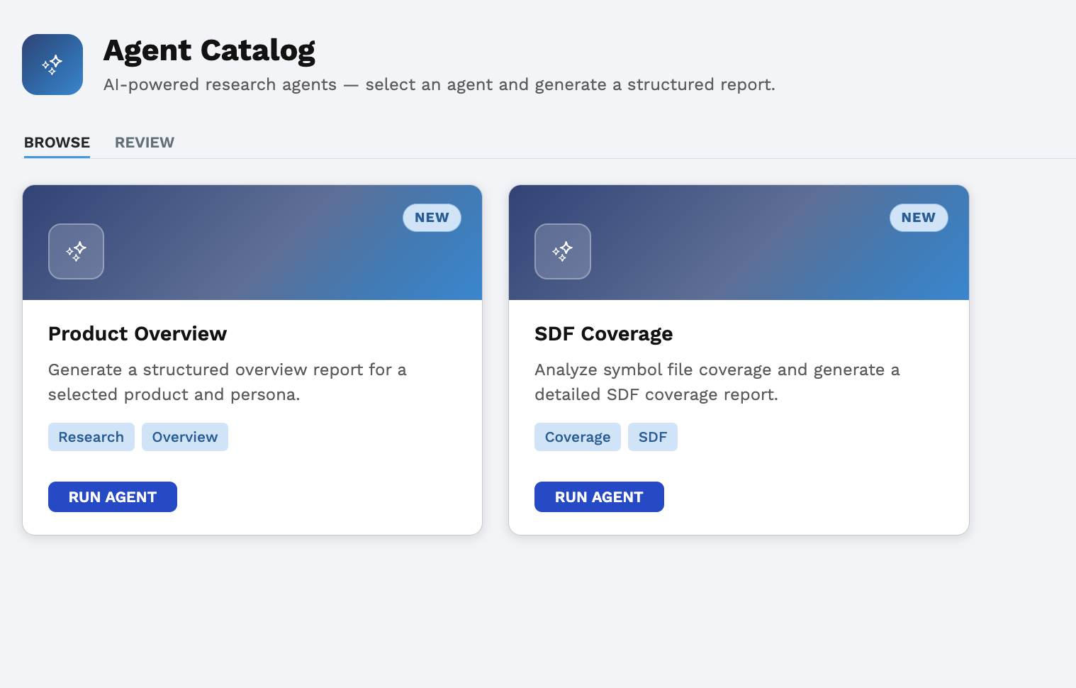Click the Agent Catalog page heading

pyautogui.click(x=209, y=51)
